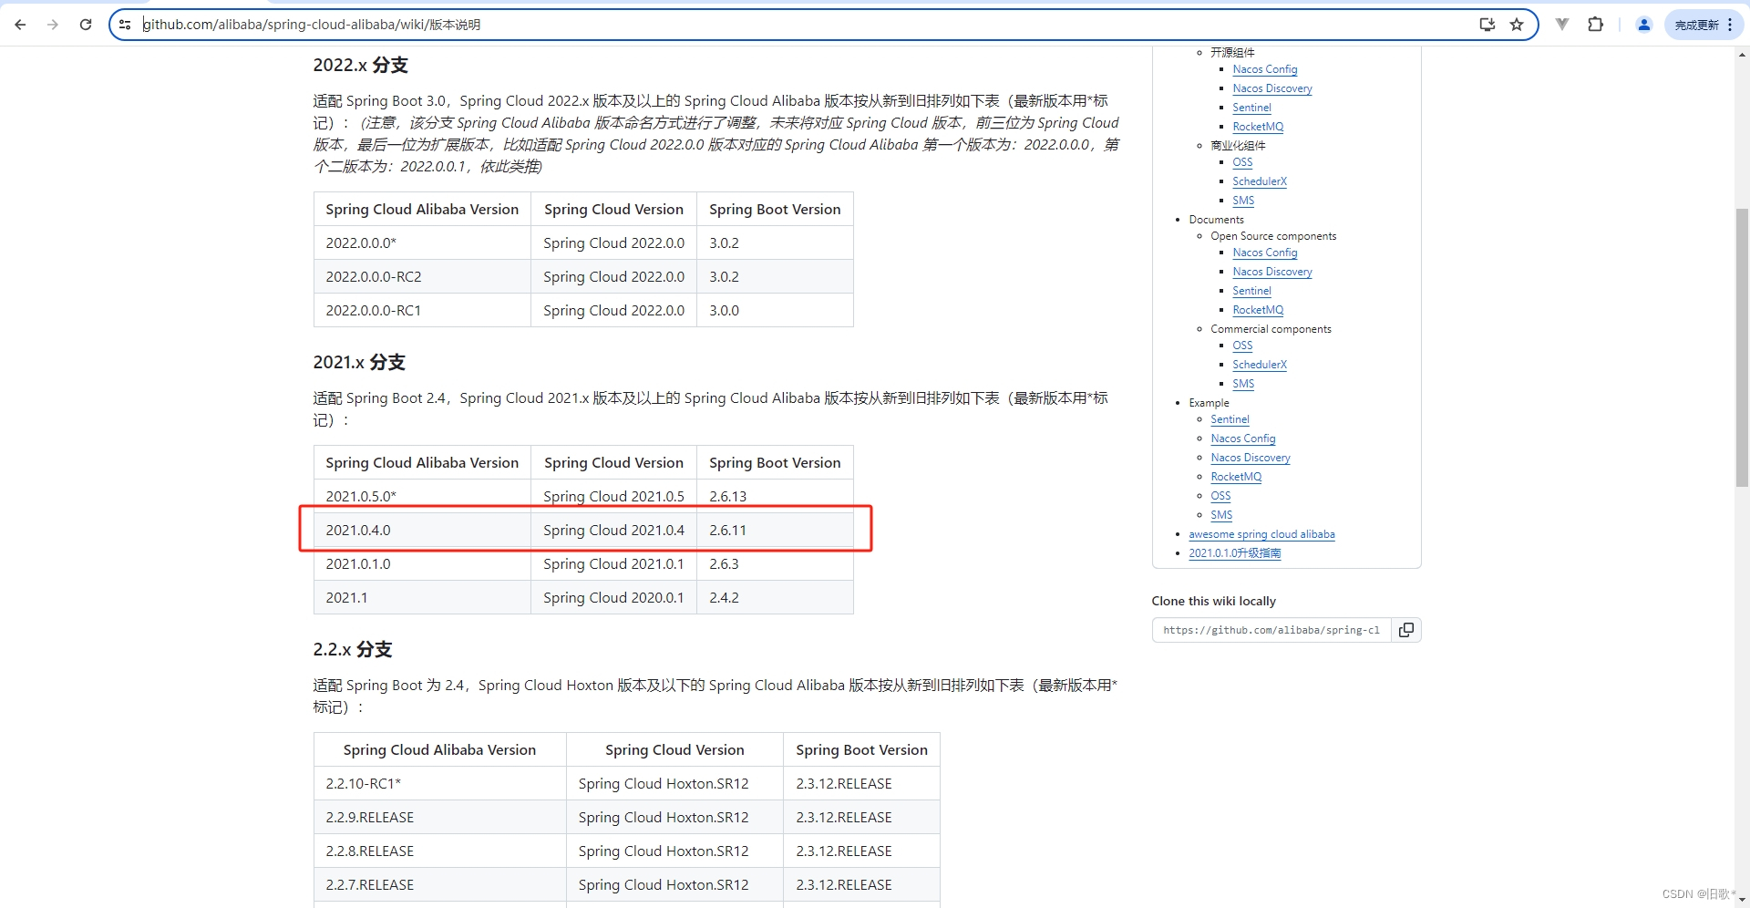The width and height of the screenshot is (1750, 908).
Task: Select cell 2021.0.5.0*
Action: (422, 497)
